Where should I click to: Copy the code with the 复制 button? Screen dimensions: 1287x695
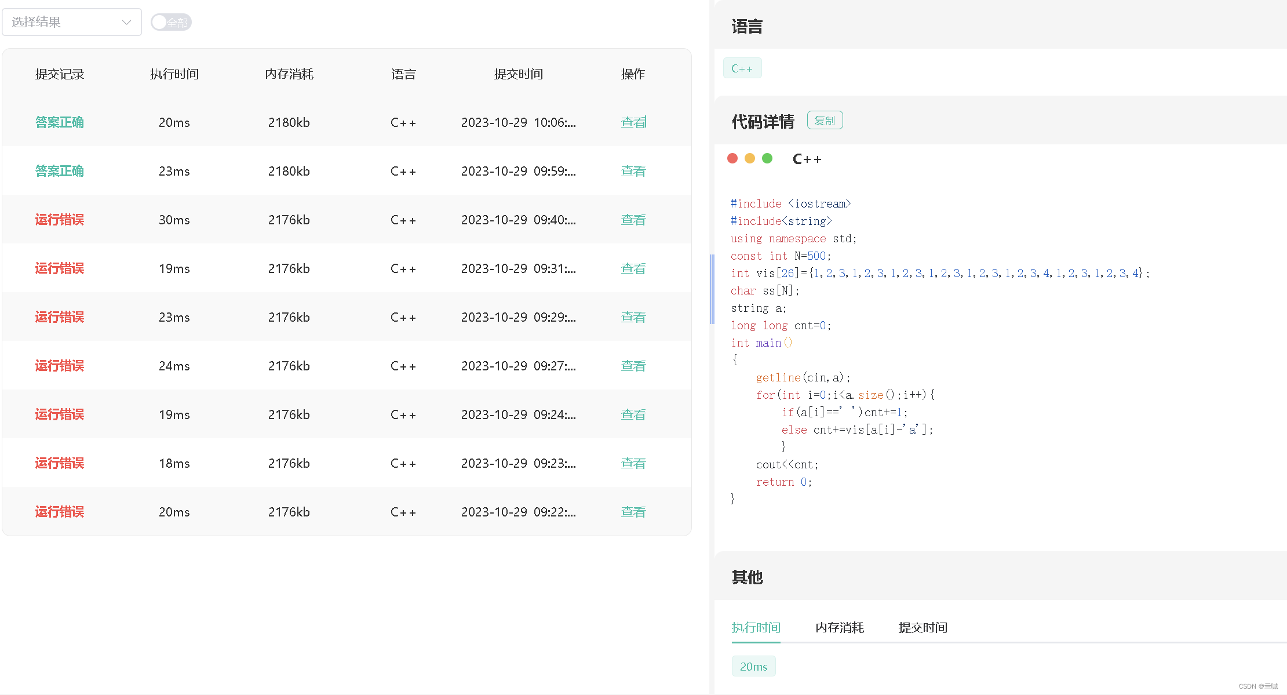point(825,121)
